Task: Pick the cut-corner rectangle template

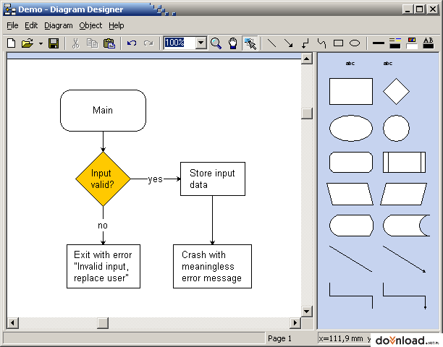Action: 351,162
